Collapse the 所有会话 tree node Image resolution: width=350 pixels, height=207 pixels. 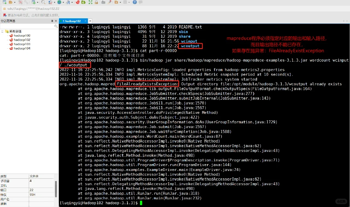coord(2,31)
